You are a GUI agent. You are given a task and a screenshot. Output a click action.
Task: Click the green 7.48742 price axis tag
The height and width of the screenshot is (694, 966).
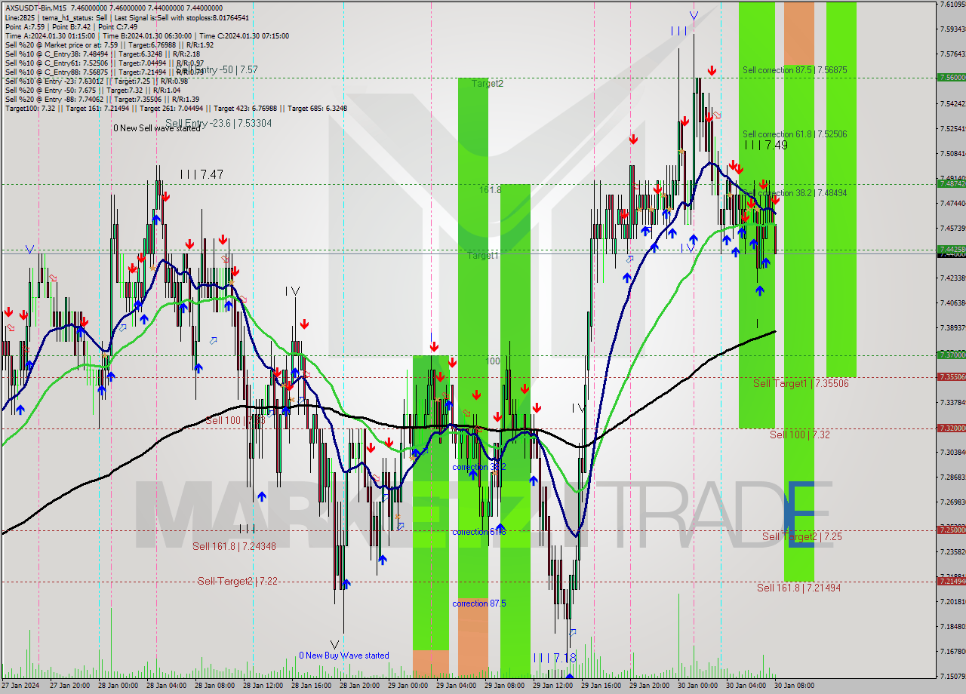951,183
